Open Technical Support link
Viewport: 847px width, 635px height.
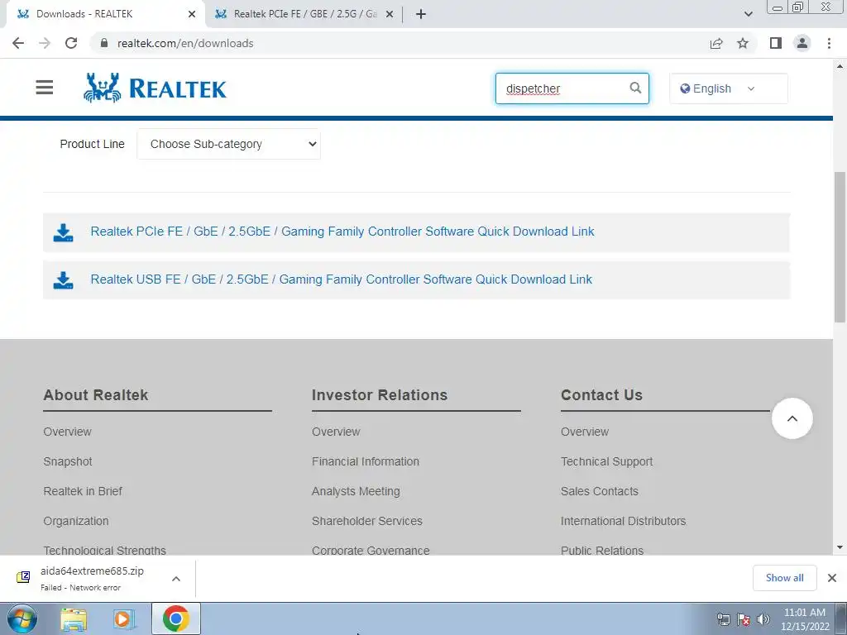click(606, 461)
